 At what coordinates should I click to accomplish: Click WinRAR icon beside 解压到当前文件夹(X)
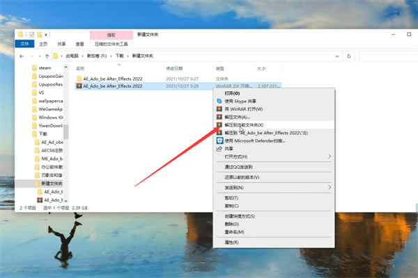coord(219,125)
